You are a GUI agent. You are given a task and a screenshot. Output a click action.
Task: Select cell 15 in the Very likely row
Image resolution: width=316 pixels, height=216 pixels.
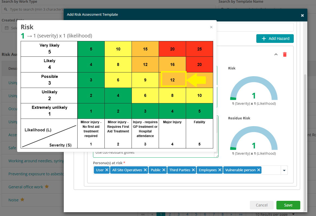coord(145,49)
